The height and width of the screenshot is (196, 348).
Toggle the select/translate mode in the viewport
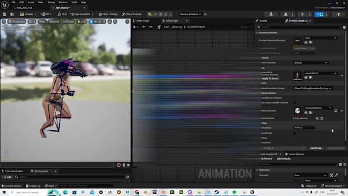[91, 21]
